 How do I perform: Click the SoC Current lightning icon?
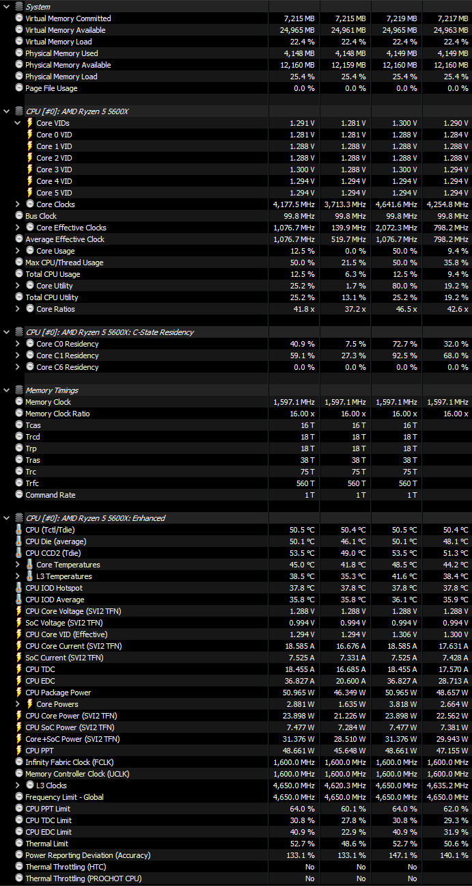(19, 658)
